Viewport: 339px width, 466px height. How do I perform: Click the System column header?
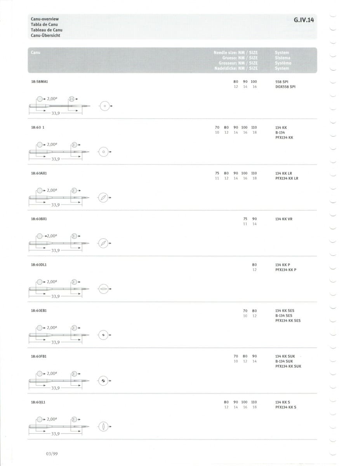pos(282,52)
